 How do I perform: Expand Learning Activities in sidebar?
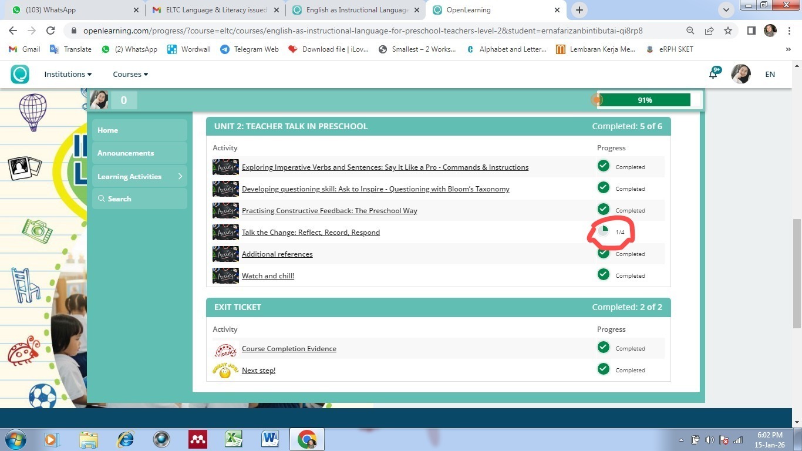pos(140,176)
